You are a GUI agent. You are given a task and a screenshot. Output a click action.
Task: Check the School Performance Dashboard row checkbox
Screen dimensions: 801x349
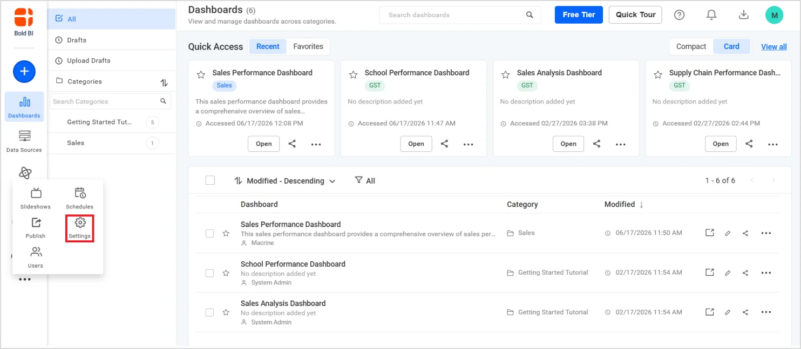coord(209,273)
